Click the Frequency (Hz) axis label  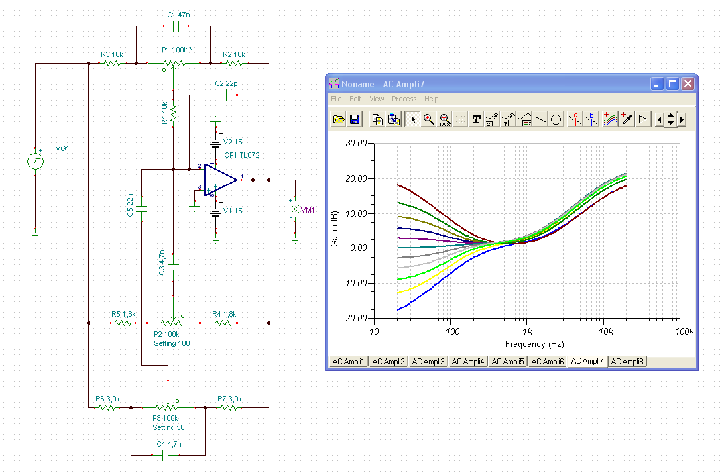click(534, 344)
